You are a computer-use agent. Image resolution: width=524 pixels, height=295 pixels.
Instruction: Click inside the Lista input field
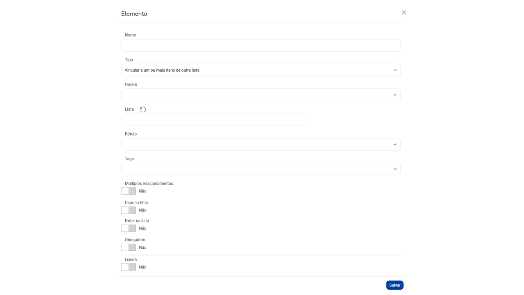point(214,120)
